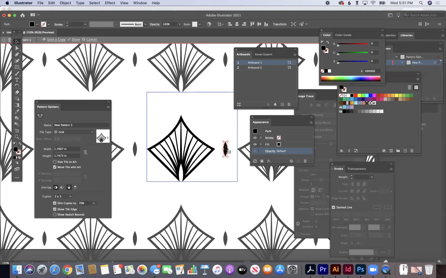Open the Select menu

point(95,3)
